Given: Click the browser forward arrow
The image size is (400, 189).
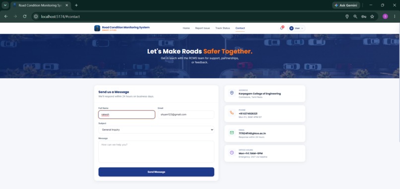Looking at the screenshot, I should (15, 16).
